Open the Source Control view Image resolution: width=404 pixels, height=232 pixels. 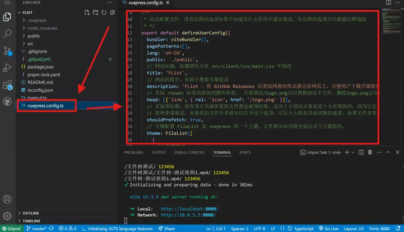(x=7, y=51)
